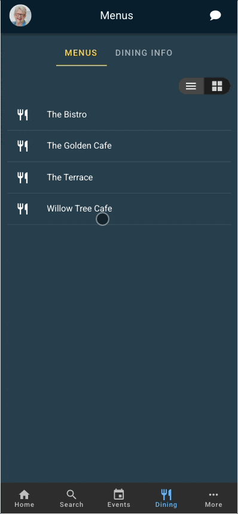Click the Menus page title
Screen dimensions: 238x514
(117, 16)
